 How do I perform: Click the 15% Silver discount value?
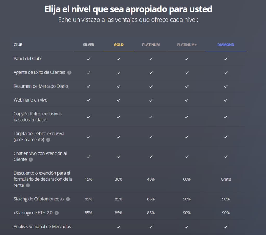[x=88, y=179]
